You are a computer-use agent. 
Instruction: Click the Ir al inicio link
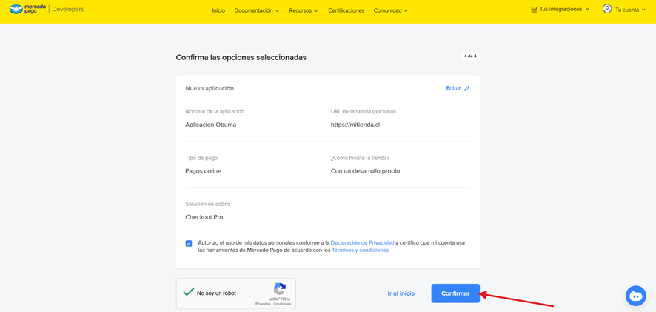click(401, 293)
